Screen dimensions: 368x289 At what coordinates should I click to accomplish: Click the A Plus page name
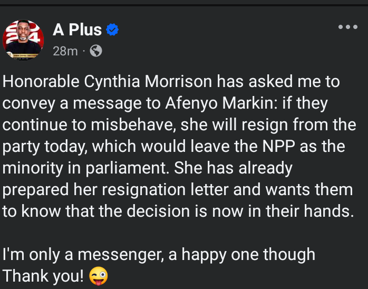coord(77,30)
